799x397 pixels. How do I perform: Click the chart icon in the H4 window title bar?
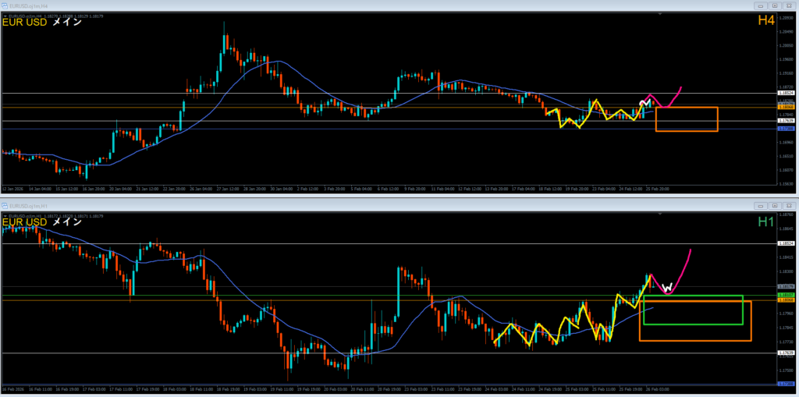pos(5,5)
